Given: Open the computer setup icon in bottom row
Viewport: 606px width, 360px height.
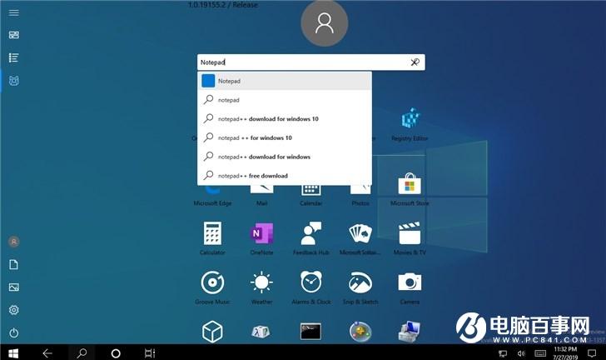Looking at the screenshot, I should click(410, 332).
